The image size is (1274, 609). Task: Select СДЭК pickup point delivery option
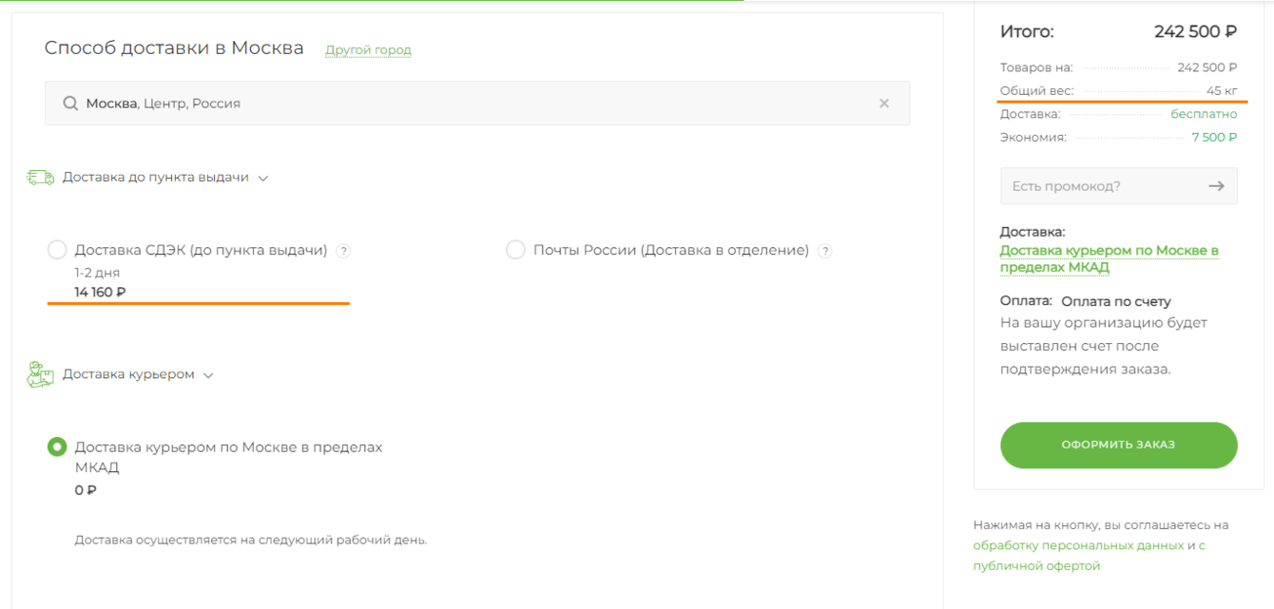(x=57, y=250)
